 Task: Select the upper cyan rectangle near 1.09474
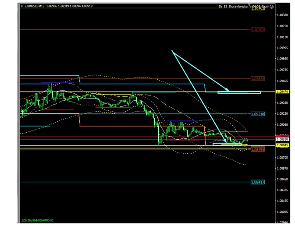(x=239, y=92)
